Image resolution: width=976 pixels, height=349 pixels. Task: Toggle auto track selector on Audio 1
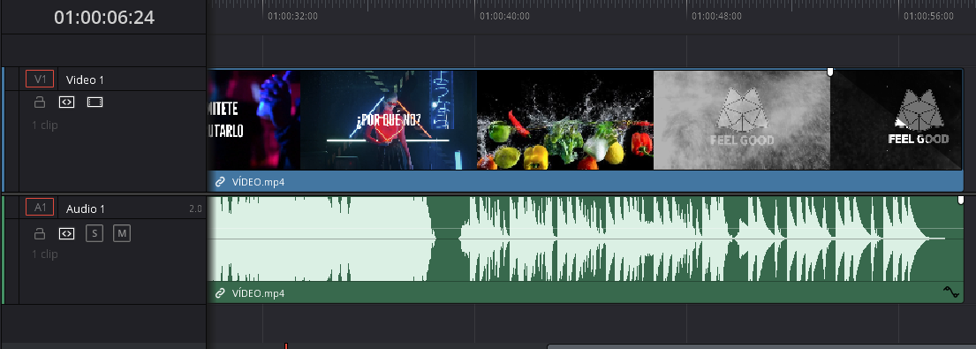(66, 233)
